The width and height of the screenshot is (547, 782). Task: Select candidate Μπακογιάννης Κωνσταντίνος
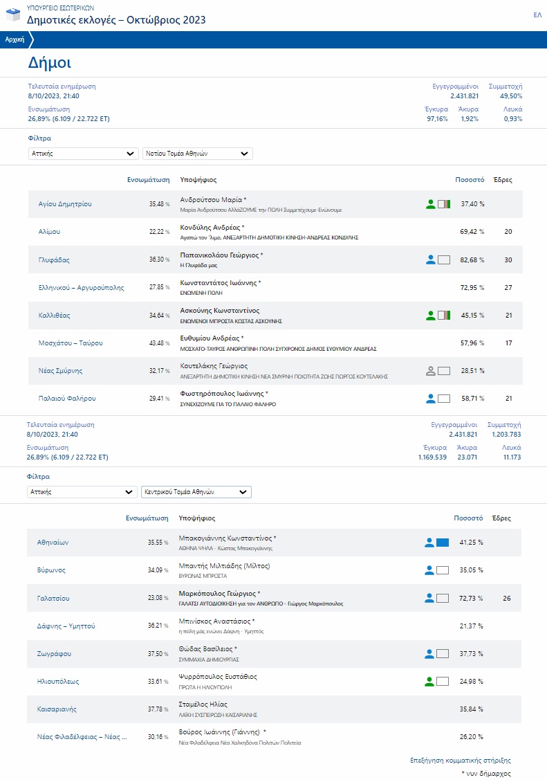[x=228, y=538]
